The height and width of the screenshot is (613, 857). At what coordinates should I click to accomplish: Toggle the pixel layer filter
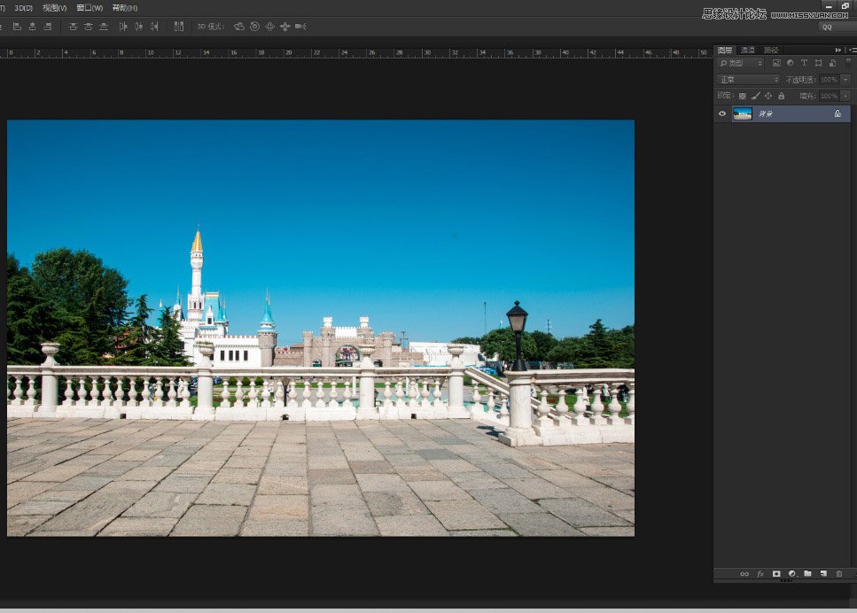[776, 63]
